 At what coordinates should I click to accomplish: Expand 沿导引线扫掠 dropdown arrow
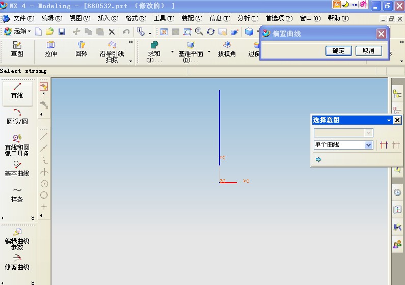pyautogui.click(x=131, y=61)
